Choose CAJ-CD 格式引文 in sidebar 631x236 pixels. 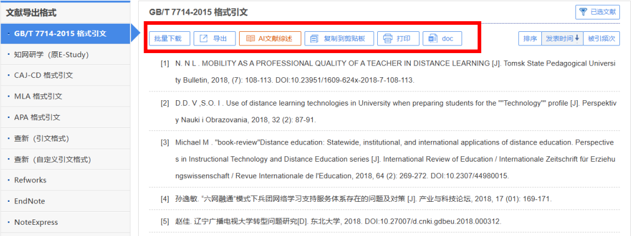pos(43,76)
